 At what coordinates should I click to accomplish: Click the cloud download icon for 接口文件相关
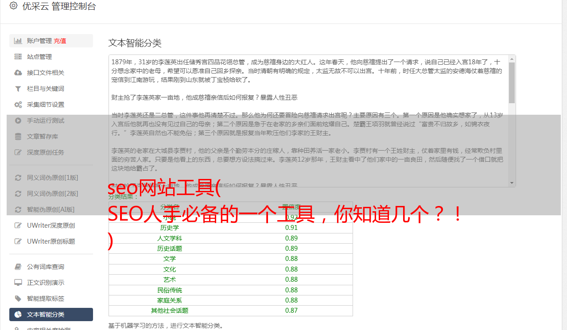[18, 73]
